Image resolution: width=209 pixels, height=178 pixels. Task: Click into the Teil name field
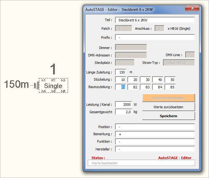pyautogui.click(x=155, y=20)
